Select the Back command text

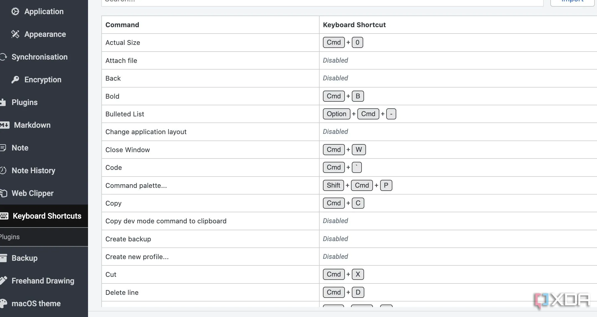point(113,78)
